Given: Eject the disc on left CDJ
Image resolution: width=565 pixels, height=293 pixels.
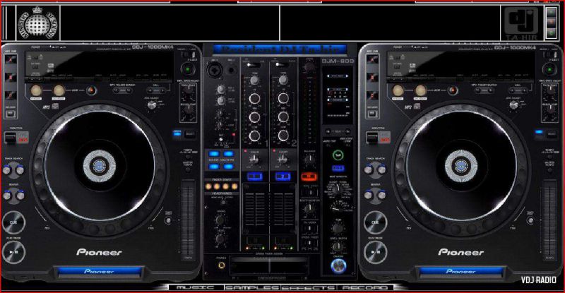Looking at the screenshot, I should pos(188,68).
